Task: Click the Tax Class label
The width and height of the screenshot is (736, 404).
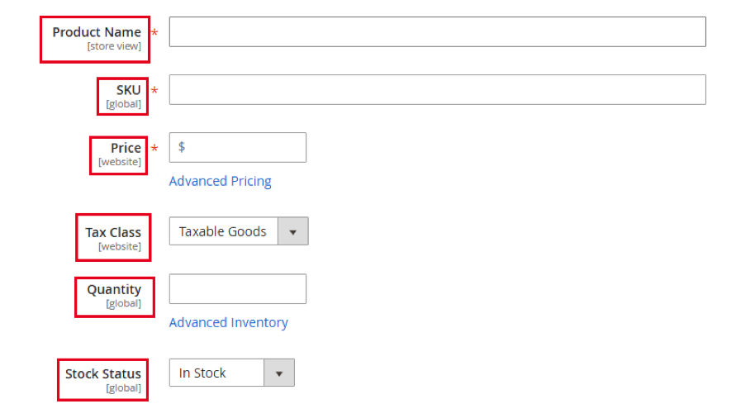Action: (113, 232)
